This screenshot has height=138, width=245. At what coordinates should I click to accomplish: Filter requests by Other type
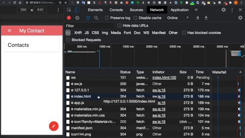[173, 33]
